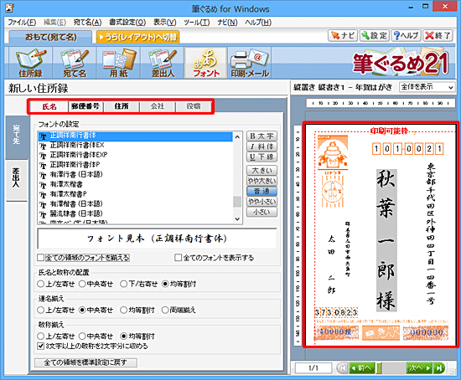461x380 pixels.
Task: Open the ヘルプ(H) menu
Action: 258,23
